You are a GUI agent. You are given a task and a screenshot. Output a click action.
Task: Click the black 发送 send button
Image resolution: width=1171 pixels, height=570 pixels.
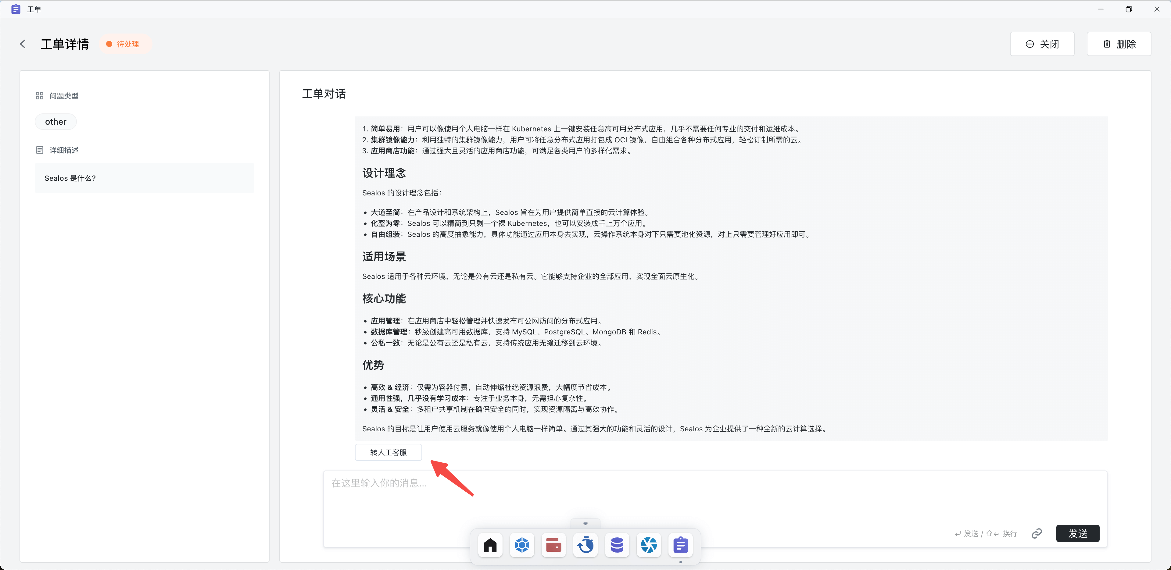tap(1077, 533)
